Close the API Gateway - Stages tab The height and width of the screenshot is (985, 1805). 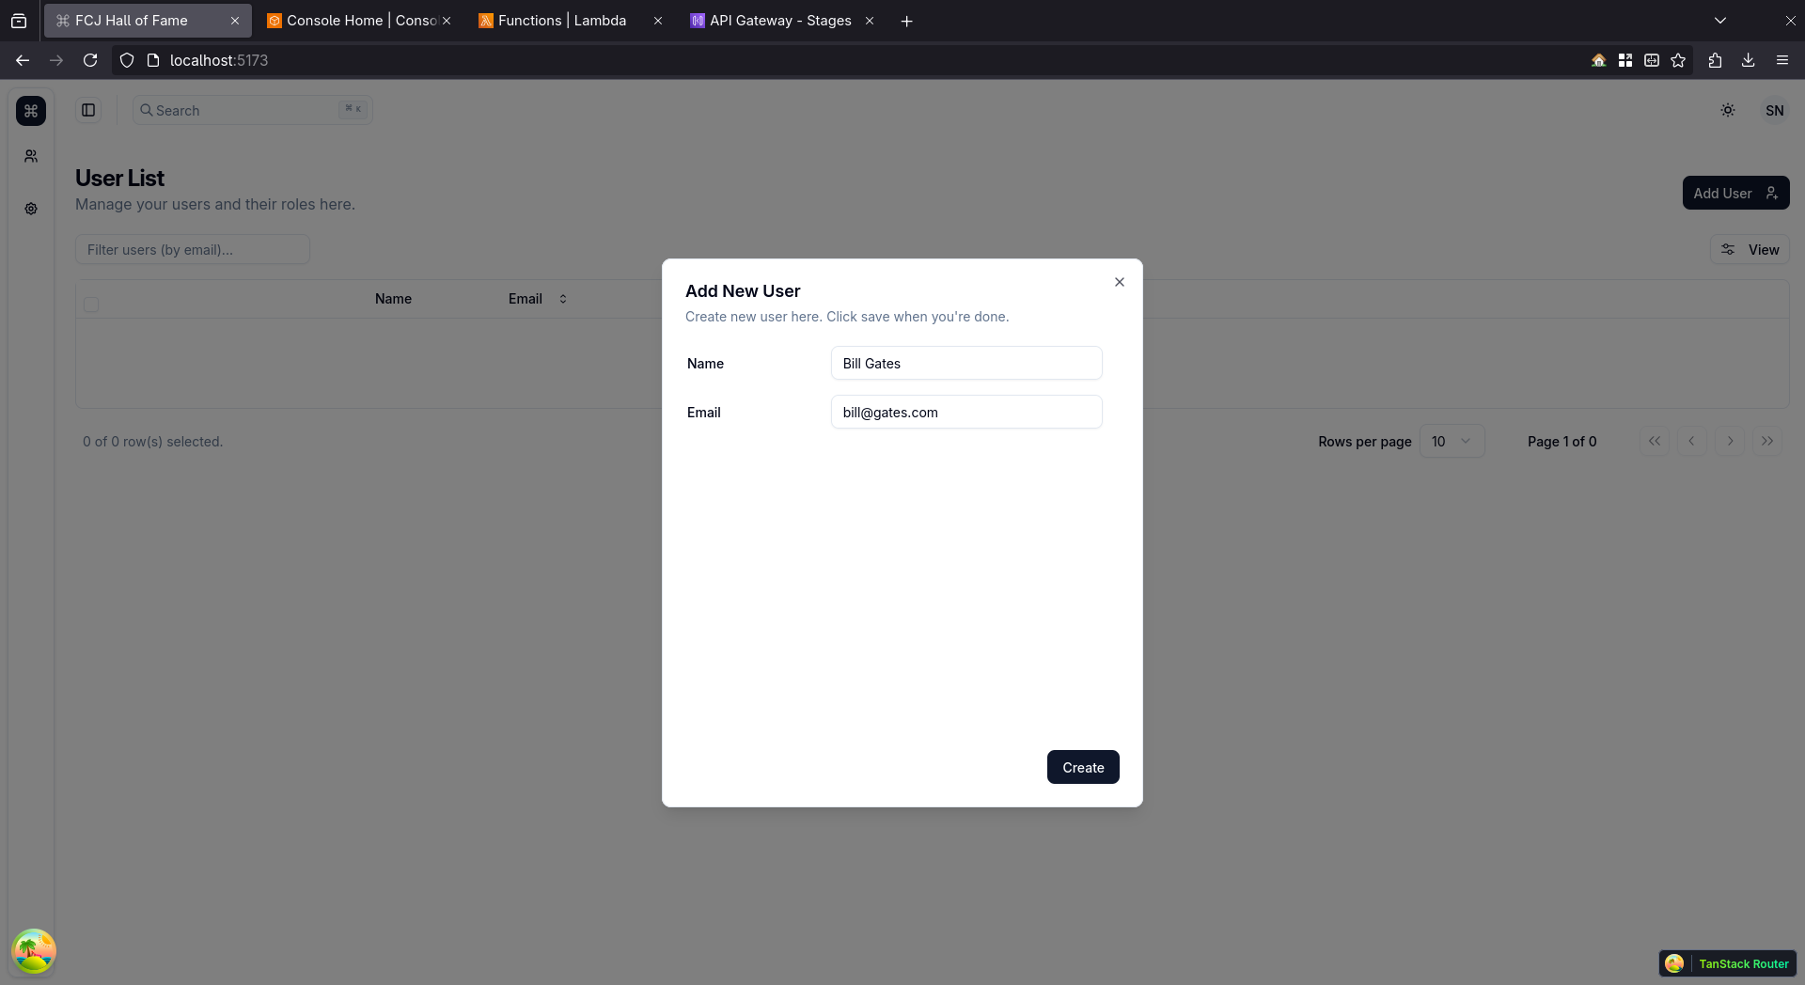(870, 21)
